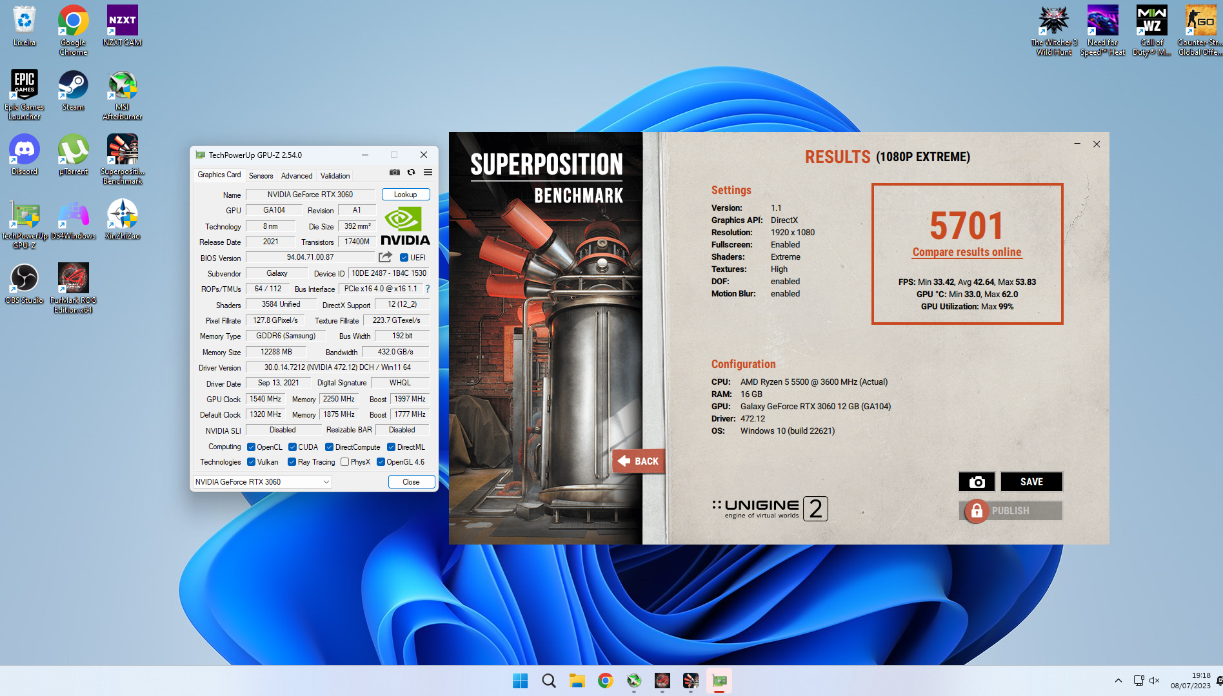
Task: Toggle the CUDA checkbox
Action: tap(292, 447)
